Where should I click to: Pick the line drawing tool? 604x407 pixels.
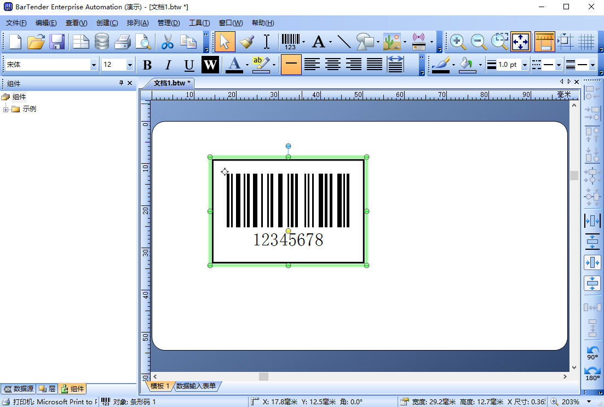click(343, 42)
